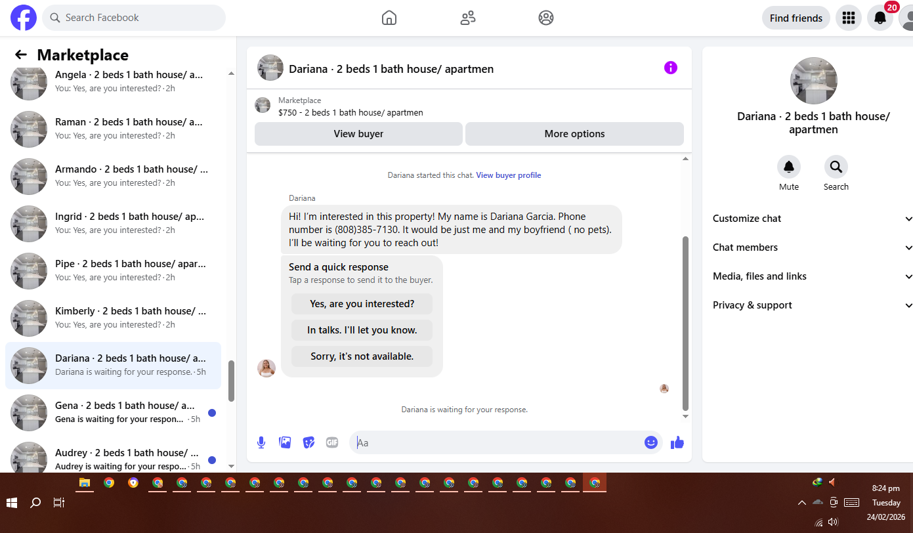Open the Friends icon in top navigation
Image resolution: width=913 pixels, height=533 pixels.
click(468, 18)
